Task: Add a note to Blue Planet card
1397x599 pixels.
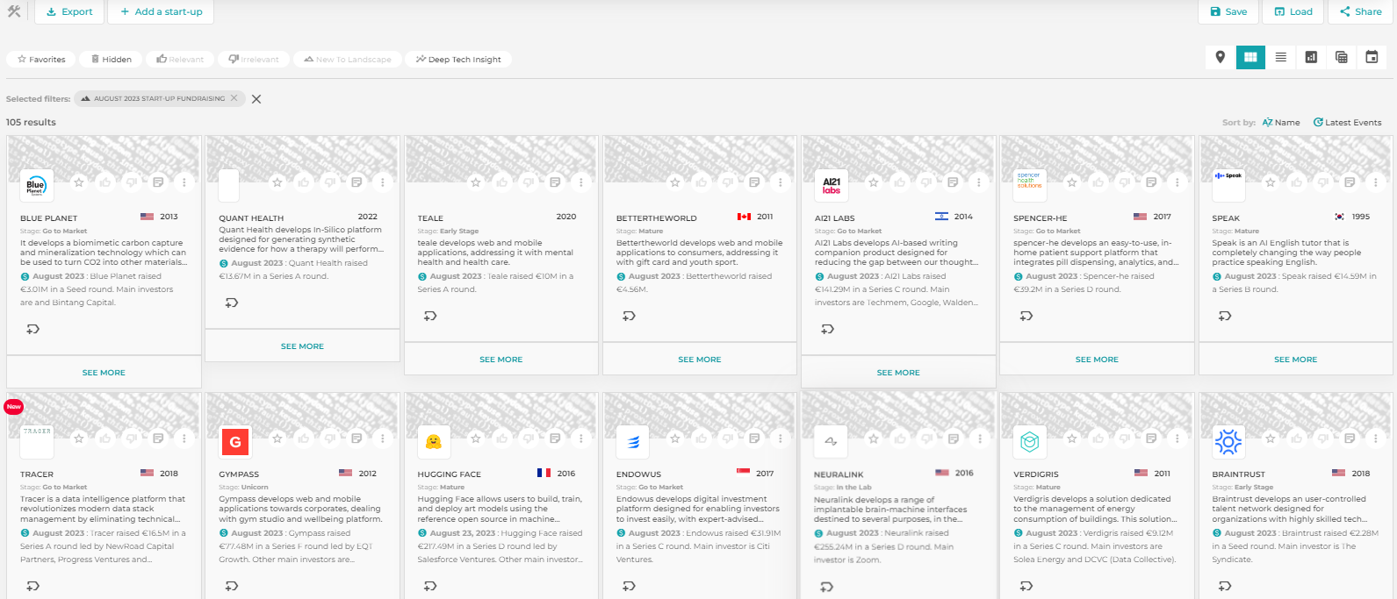Action: point(158,182)
